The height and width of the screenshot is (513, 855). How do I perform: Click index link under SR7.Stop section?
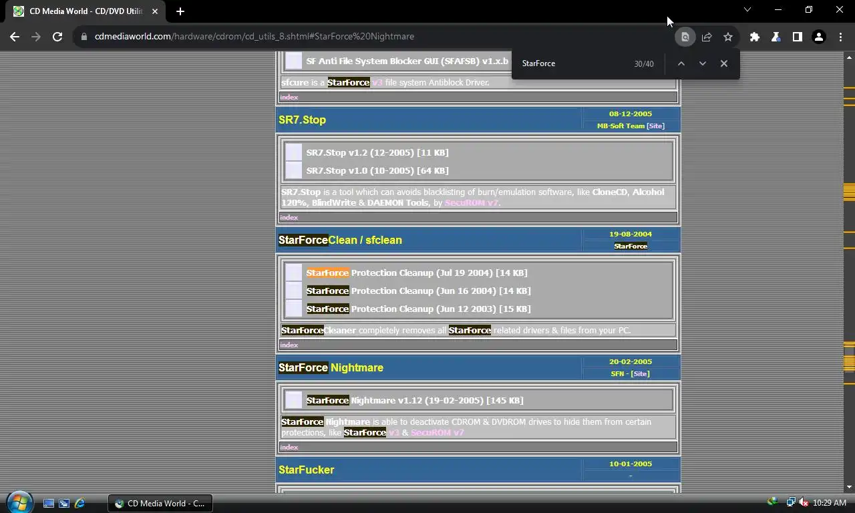[x=289, y=217]
